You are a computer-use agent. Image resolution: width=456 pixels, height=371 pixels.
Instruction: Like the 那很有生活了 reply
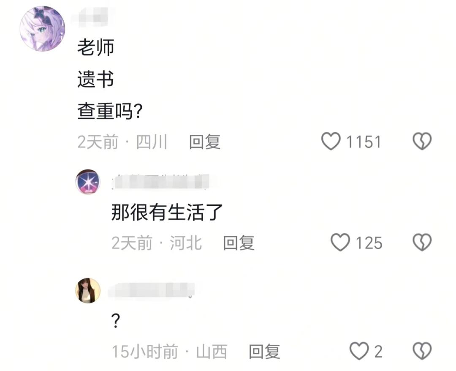pyautogui.click(x=340, y=242)
